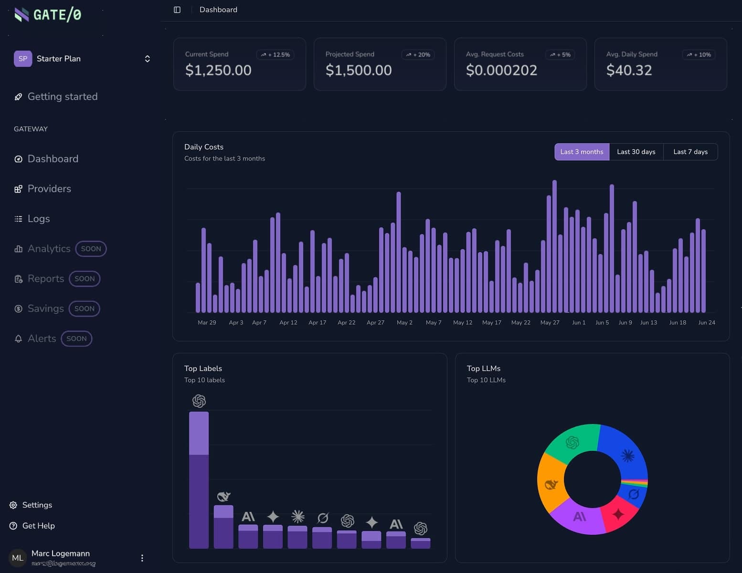Open the Reports link
Viewport: 742px width, 573px height.
(46, 279)
